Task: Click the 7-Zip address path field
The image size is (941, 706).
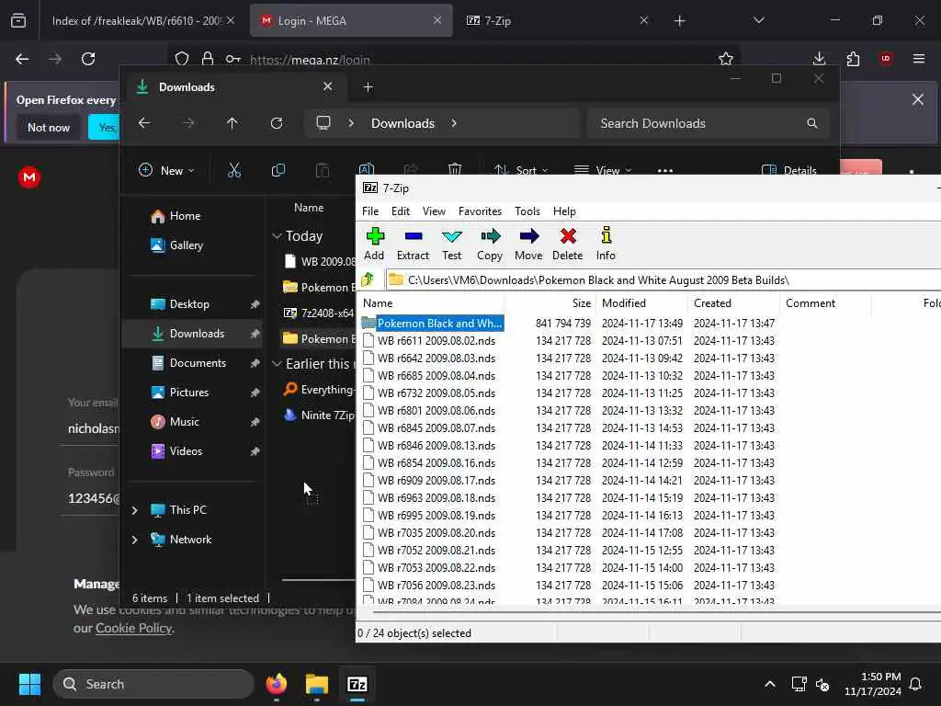Action: click(663, 279)
